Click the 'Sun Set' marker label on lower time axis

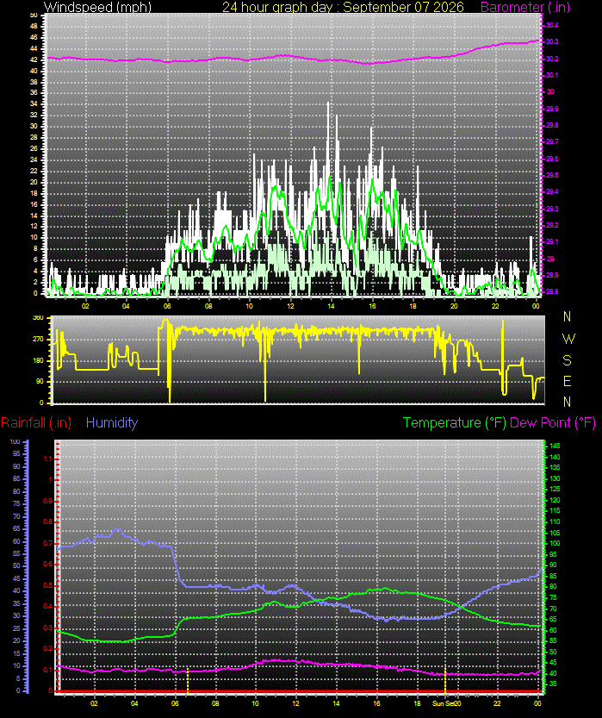(x=443, y=703)
